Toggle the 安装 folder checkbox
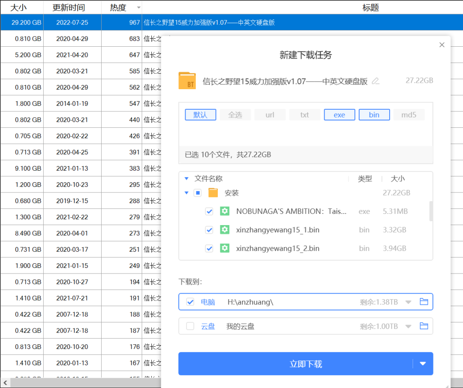Viewport: 463px width, 388px height. tap(198, 193)
